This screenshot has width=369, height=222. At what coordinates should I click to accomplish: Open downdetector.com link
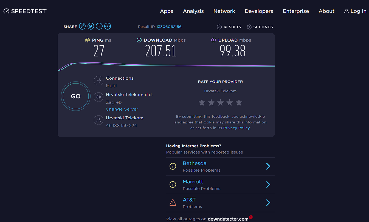pos(228,219)
